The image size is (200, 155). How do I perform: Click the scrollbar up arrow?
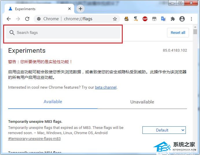195,27
